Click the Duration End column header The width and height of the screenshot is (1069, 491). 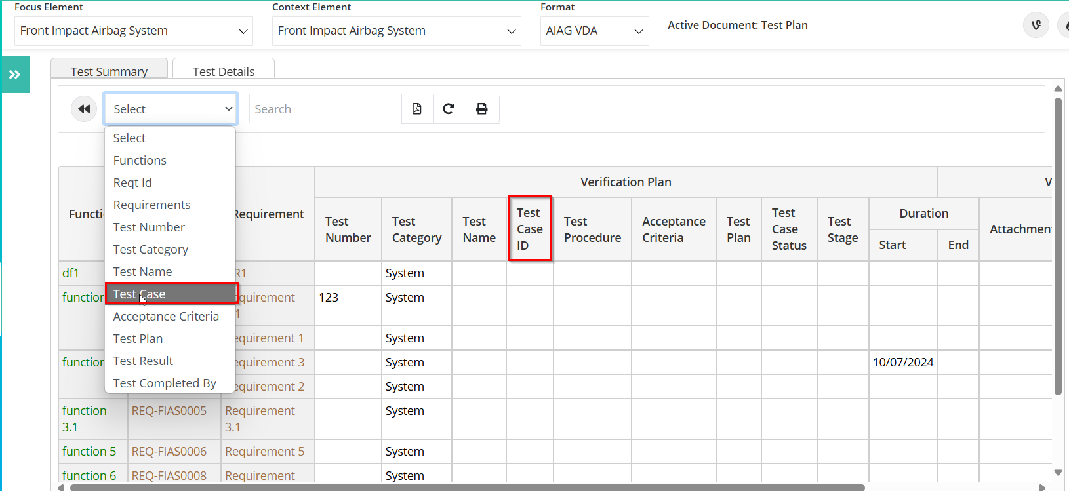point(958,245)
